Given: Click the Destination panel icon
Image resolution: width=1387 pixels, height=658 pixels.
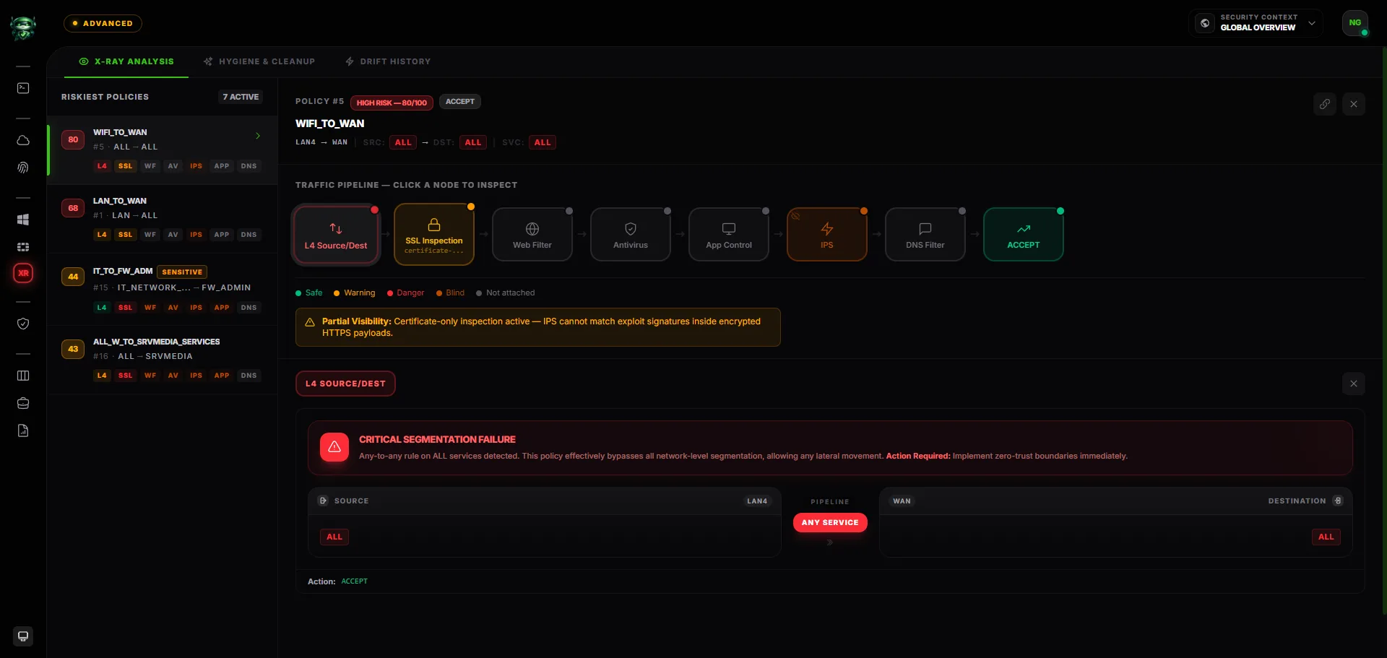Looking at the screenshot, I should 1338,501.
